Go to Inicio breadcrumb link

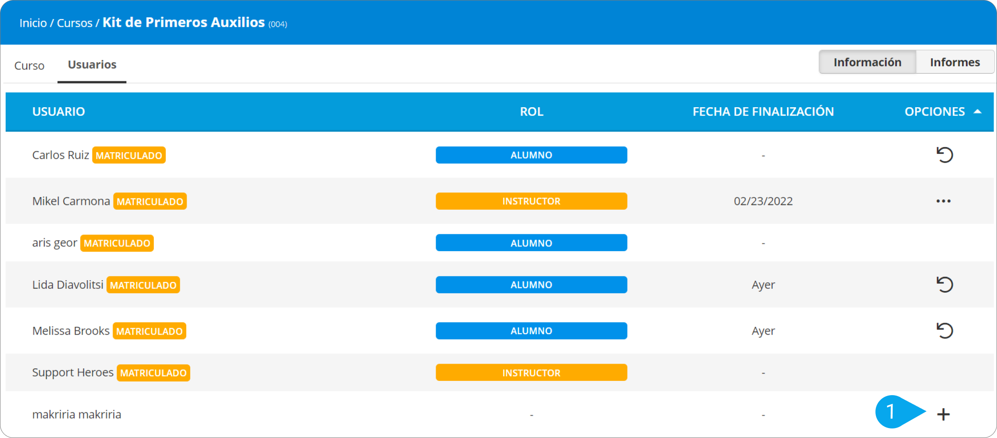pyautogui.click(x=33, y=23)
